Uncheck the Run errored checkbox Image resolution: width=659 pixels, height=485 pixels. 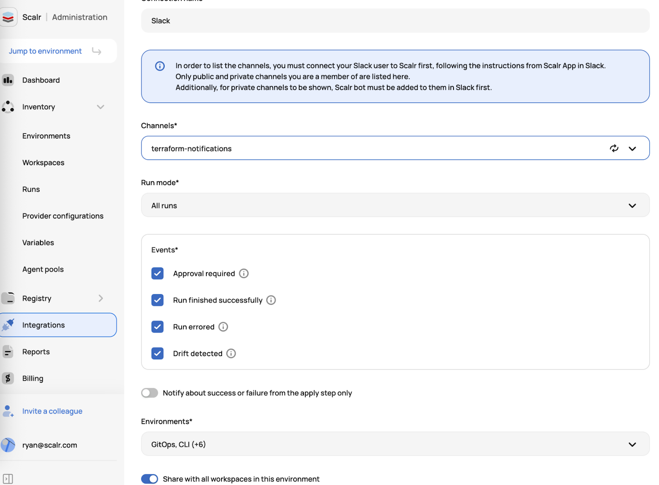point(157,327)
